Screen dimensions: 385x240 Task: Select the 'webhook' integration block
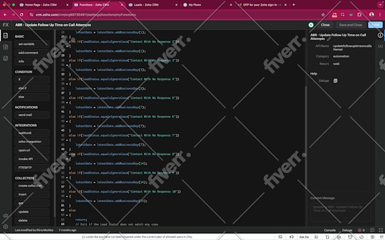(32, 133)
